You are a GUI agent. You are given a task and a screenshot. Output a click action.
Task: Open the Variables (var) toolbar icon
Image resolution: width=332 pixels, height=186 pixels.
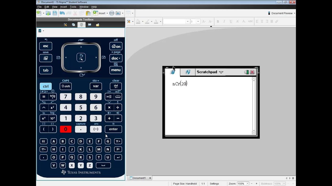(x=112, y=13)
